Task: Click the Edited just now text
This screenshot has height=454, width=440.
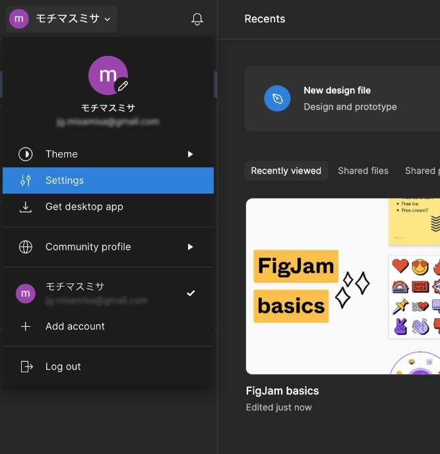Action: pos(279,407)
